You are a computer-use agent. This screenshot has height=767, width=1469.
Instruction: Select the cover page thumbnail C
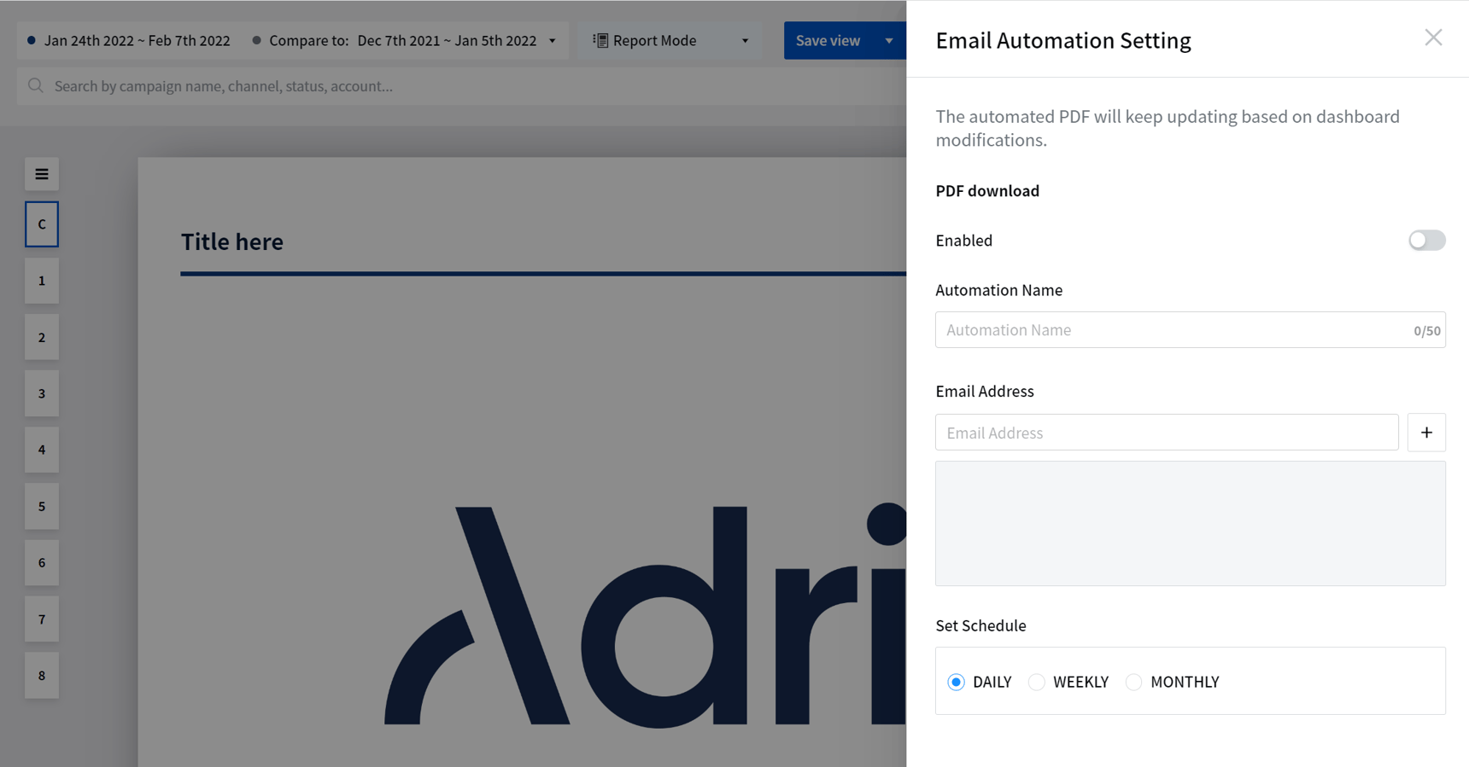tap(42, 224)
